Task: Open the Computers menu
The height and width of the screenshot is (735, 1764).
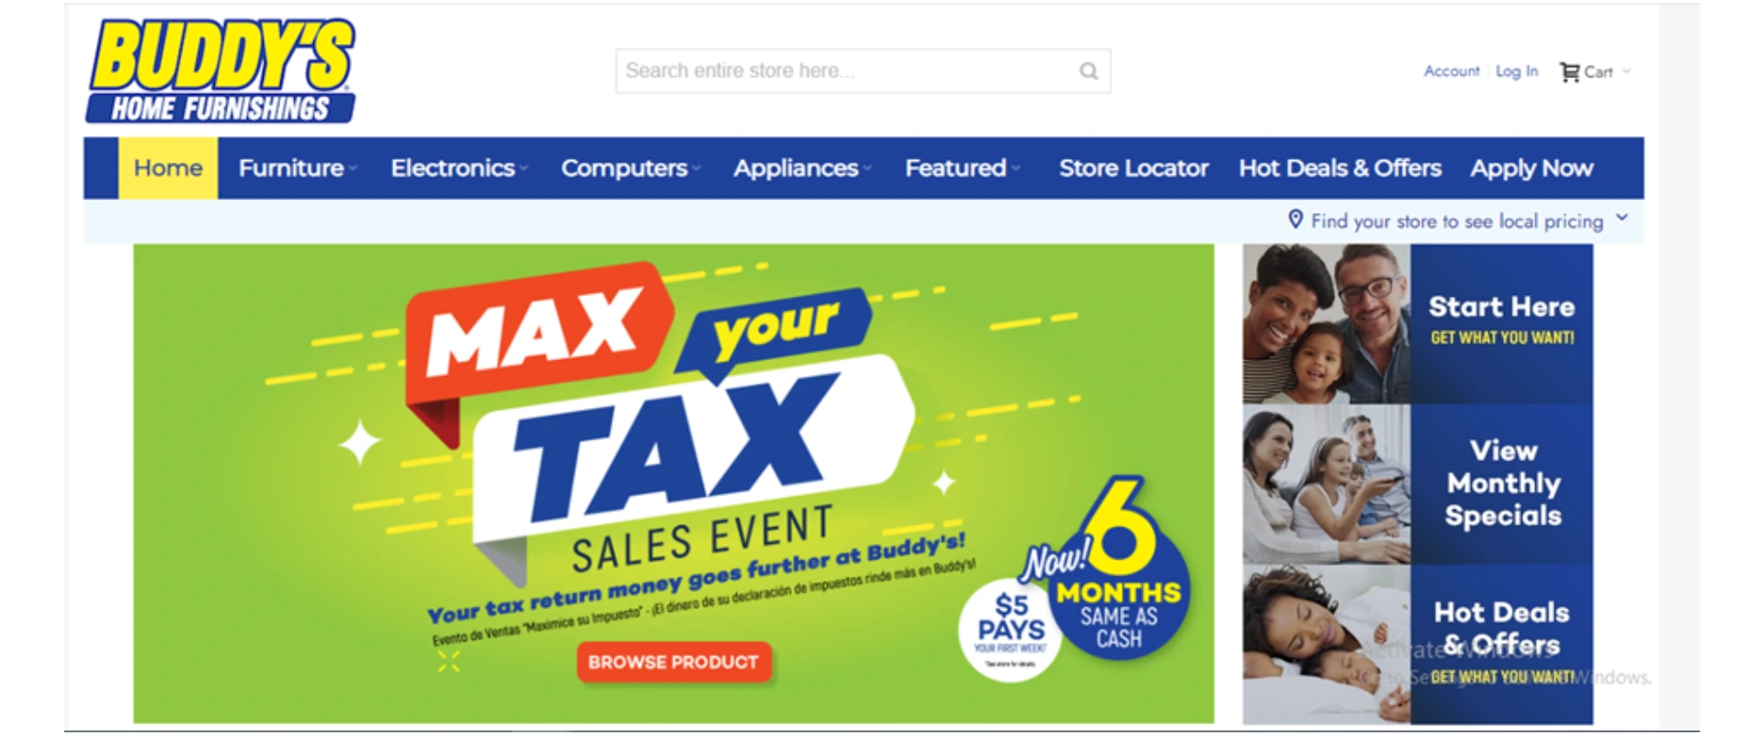Action: tap(631, 168)
